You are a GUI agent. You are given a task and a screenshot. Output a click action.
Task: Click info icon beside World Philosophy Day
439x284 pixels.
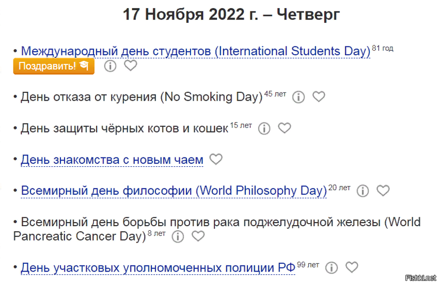(x=363, y=191)
